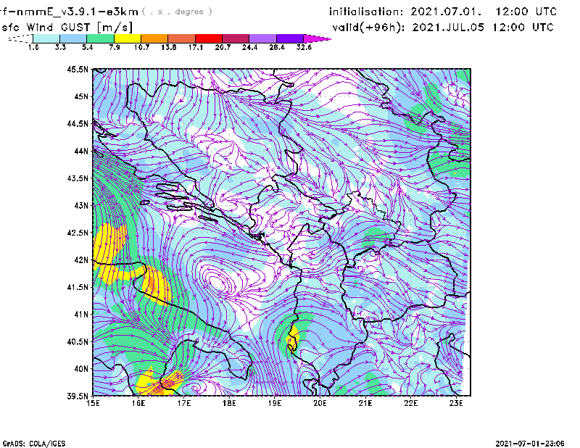
Task: Click the 'GrADS: COLA/IGES' credit text
Action: [x=34, y=443]
